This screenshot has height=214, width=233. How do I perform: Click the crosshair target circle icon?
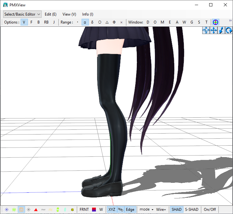tap(216, 22)
